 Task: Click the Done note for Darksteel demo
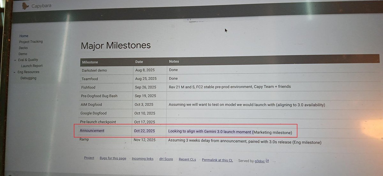173,70
